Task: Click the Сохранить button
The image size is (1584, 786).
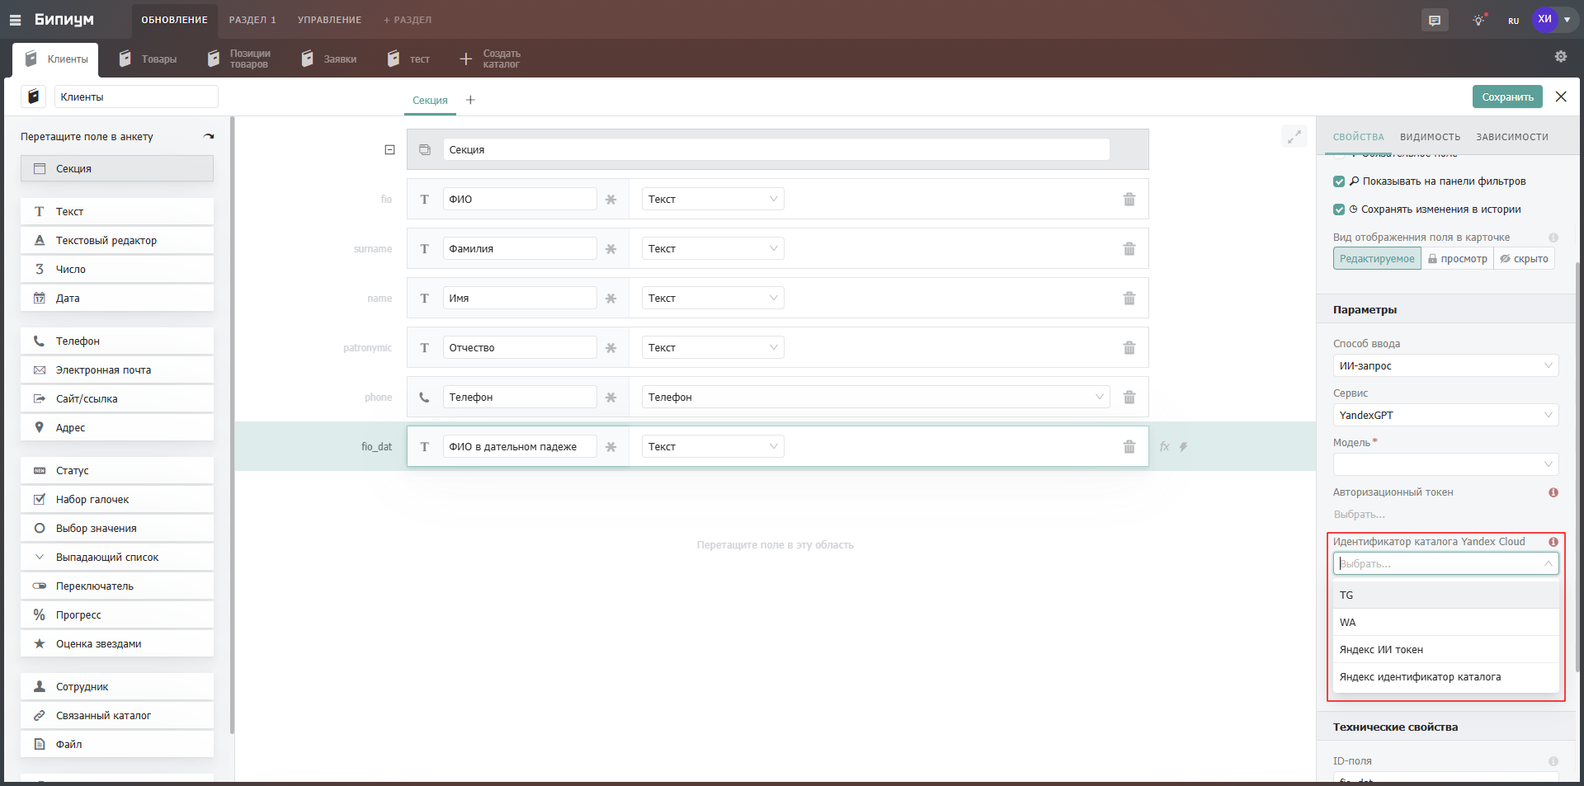Action: click(x=1506, y=97)
